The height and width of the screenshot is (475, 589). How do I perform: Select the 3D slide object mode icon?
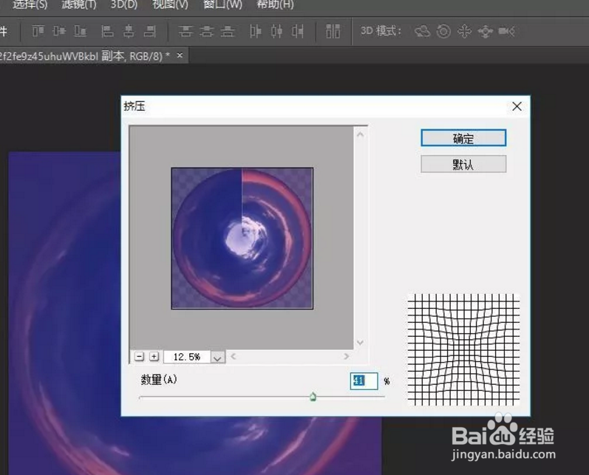click(x=486, y=31)
